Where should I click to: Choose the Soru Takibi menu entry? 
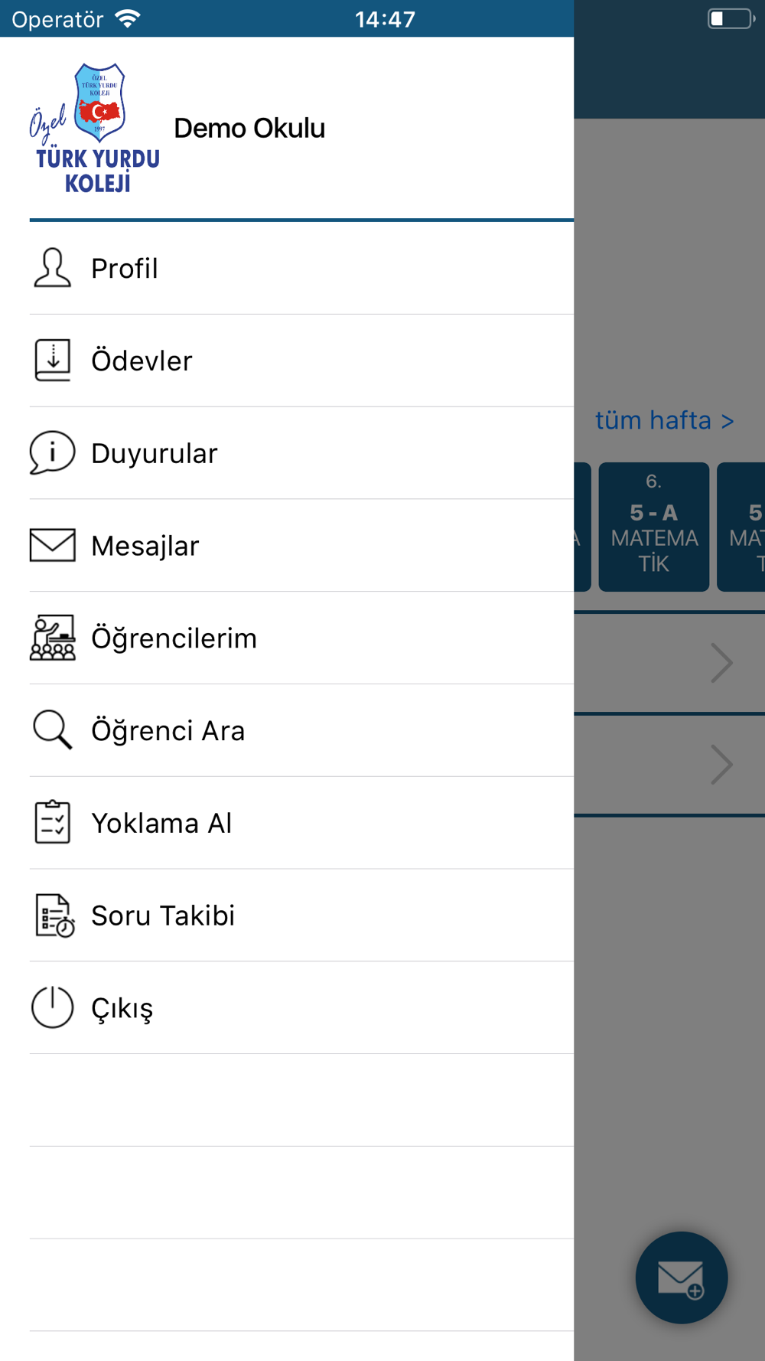click(301, 915)
